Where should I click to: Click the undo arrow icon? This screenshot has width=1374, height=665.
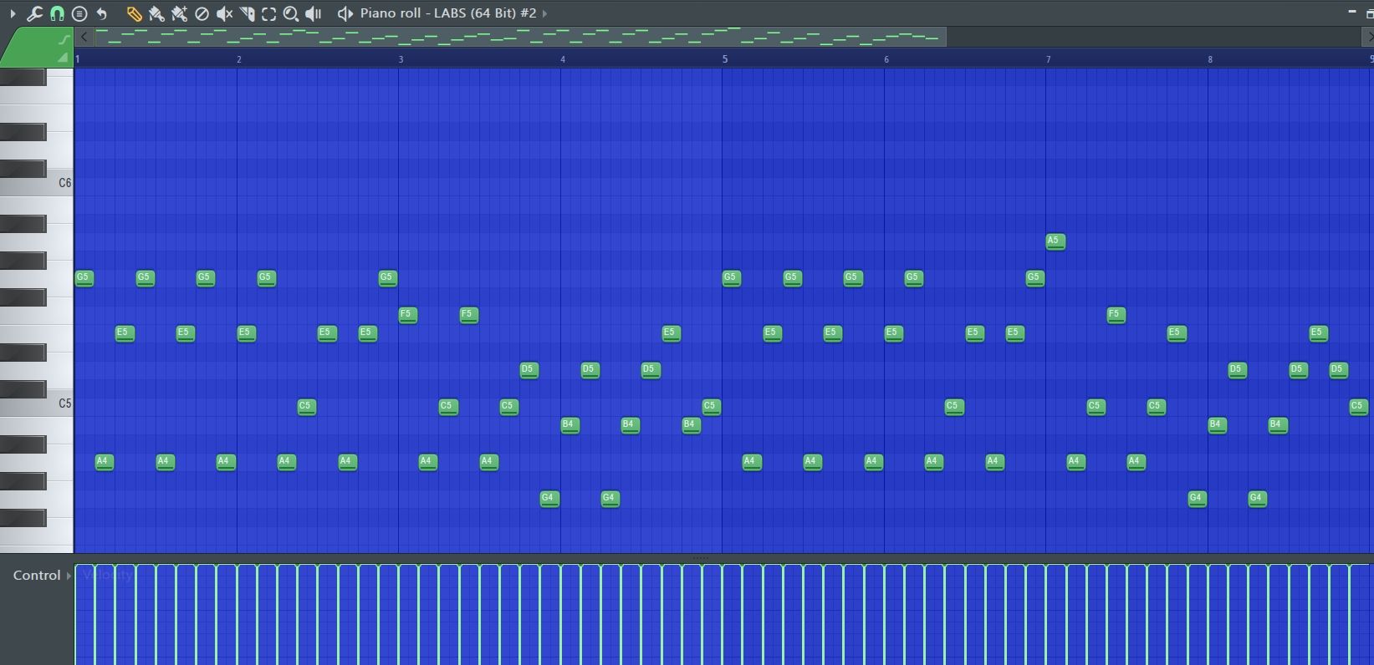102,13
